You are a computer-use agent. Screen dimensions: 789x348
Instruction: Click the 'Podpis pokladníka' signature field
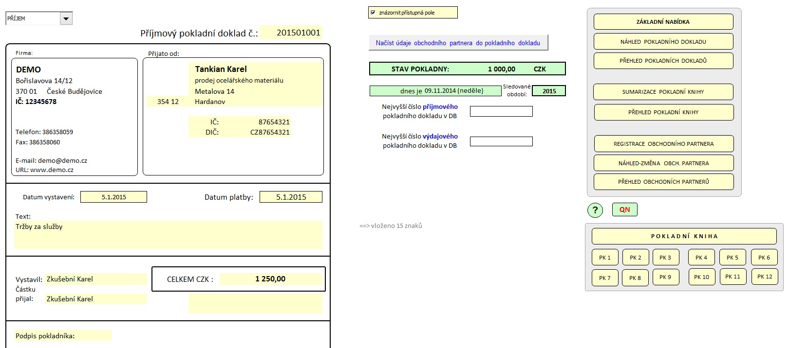pyautogui.click(x=63, y=336)
